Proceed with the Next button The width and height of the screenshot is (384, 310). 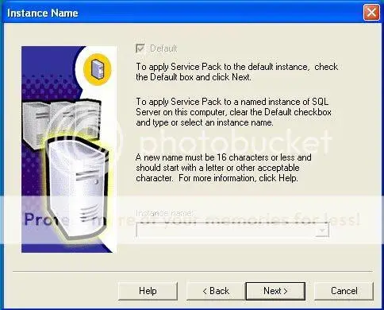[275, 291]
